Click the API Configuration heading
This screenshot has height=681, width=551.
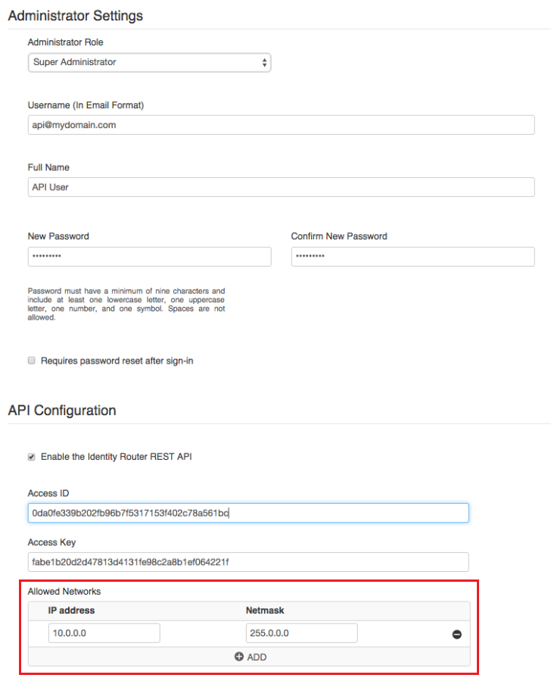point(62,411)
